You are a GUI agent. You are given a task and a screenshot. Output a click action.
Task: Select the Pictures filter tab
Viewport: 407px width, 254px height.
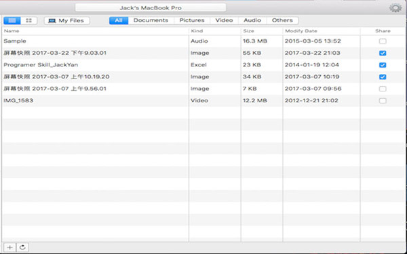coord(192,20)
